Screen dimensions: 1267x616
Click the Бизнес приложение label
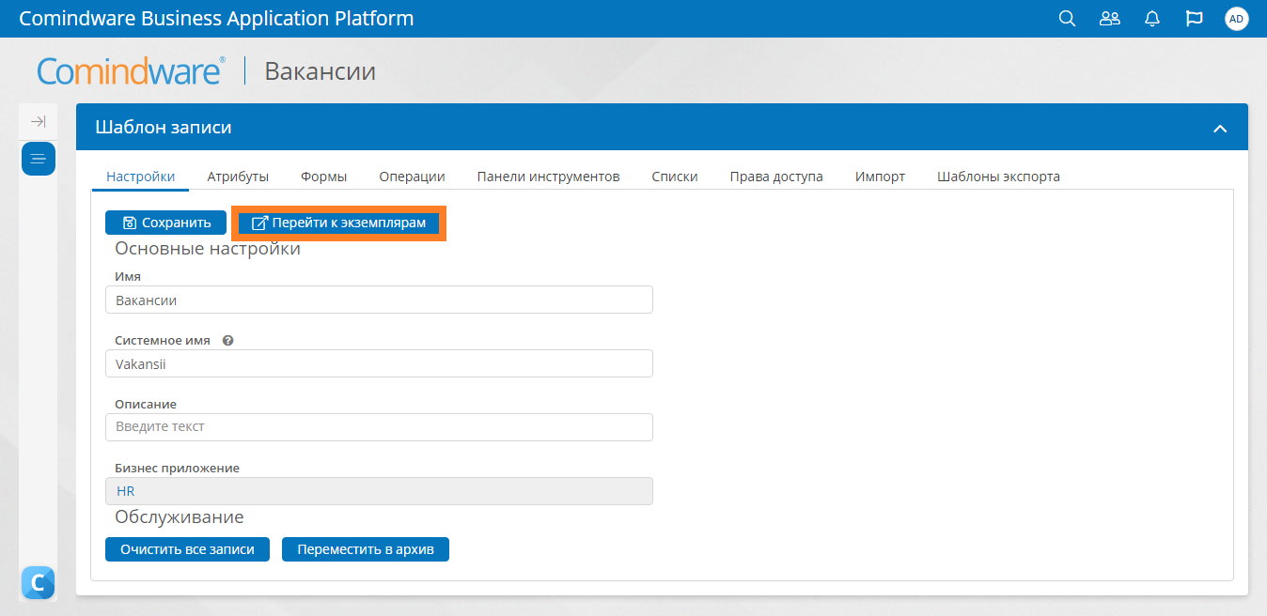[x=178, y=468]
